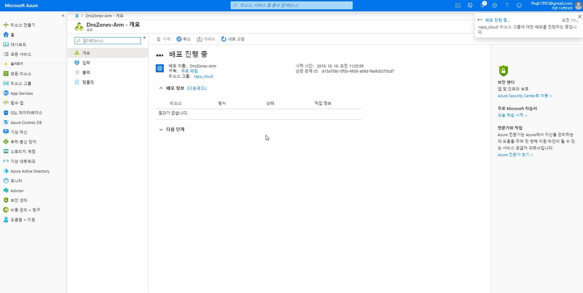Open App Services in sidebar

click(18, 93)
